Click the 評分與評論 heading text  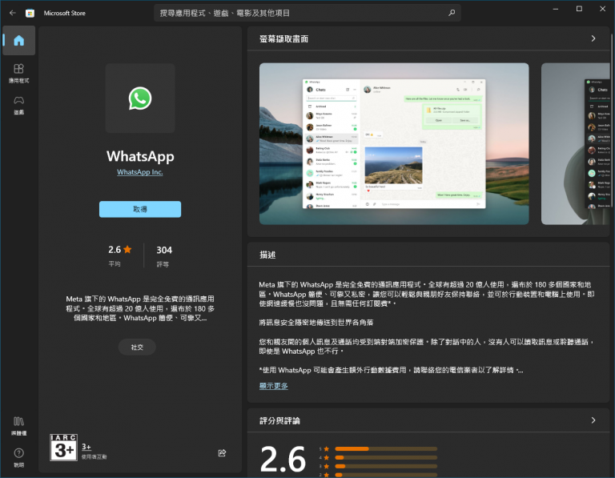tap(279, 420)
